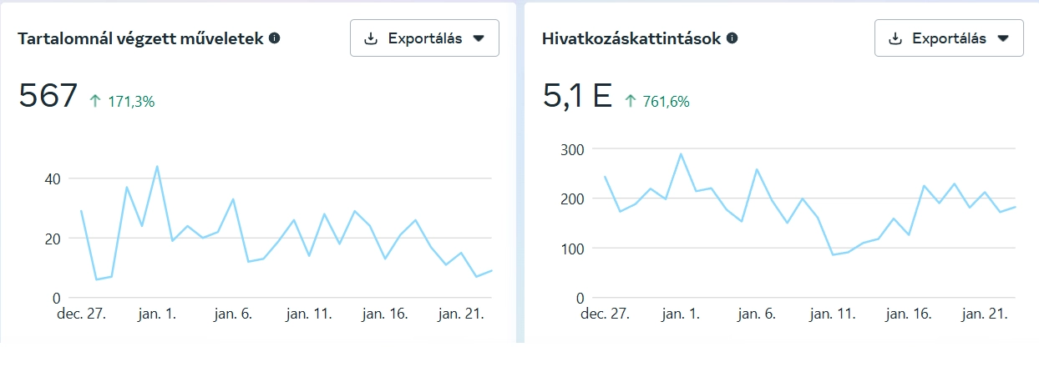The width and height of the screenshot is (1039, 382).
Task: Click jan. 11. axis label in left chart
Action: point(309,314)
